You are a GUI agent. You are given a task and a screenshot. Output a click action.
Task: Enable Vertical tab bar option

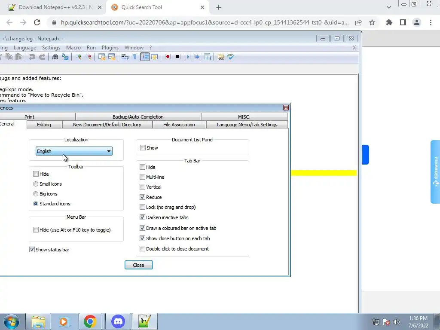[x=142, y=187]
